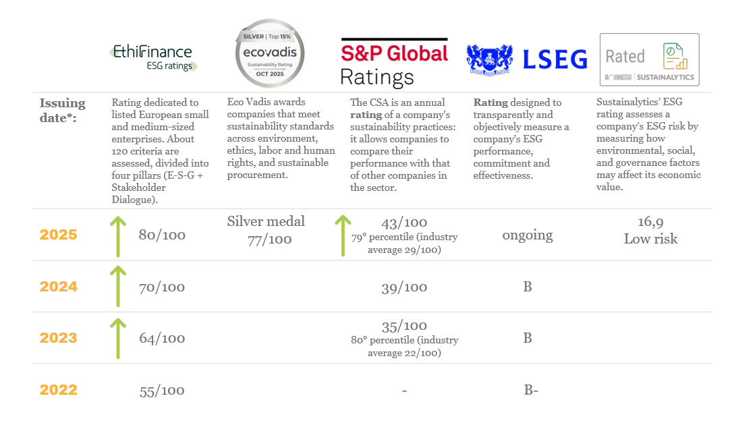This screenshot has width=736, height=425.
Task: Click the B- LSEG rating for 2022
Action: click(x=530, y=390)
